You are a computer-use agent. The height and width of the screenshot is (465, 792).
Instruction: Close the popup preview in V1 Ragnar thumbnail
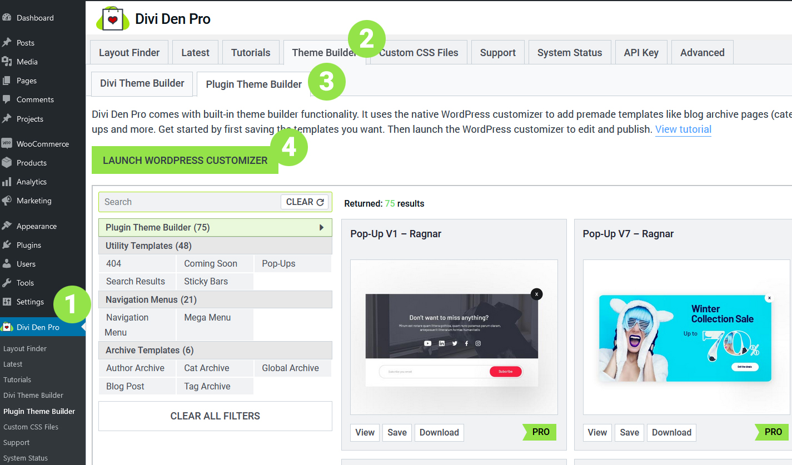point(536,294)
